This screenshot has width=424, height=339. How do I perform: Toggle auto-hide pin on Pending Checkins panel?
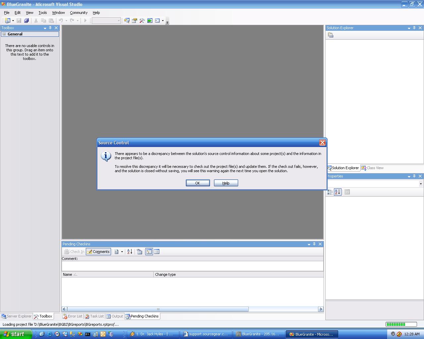(314, 244)
